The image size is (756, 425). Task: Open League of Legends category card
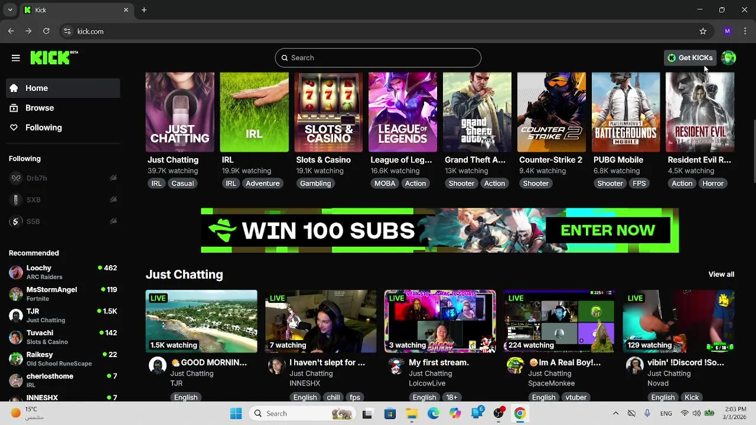(x=403, y=112)
